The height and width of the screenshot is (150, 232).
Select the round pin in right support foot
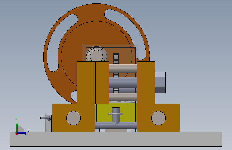(x=158, y=118)
